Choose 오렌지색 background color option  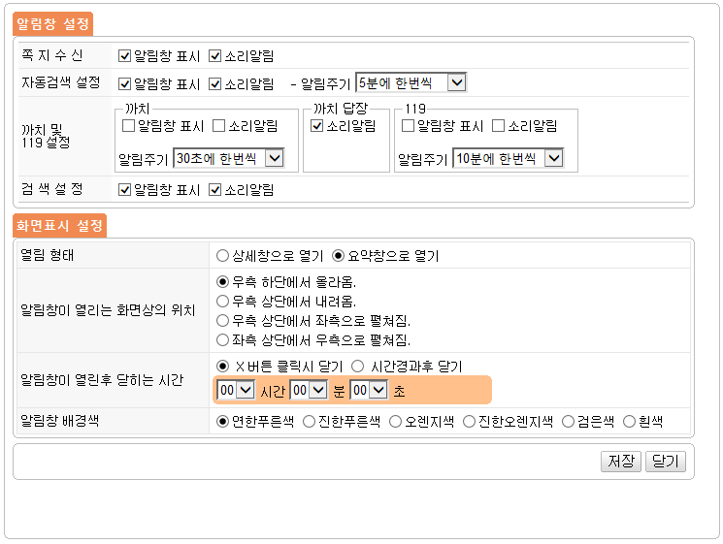396,421
